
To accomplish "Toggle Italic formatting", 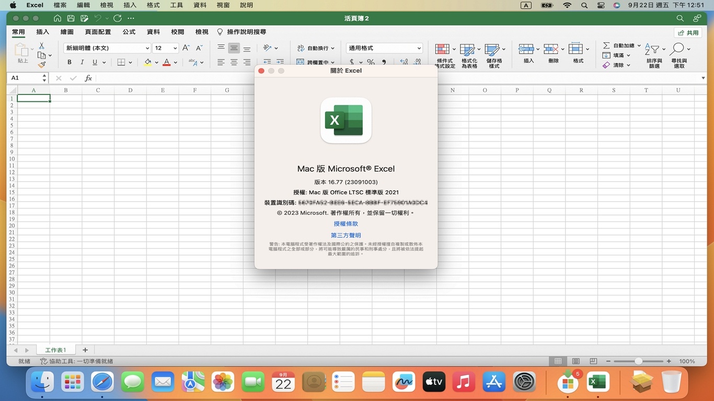I will (x=82, y=62).
